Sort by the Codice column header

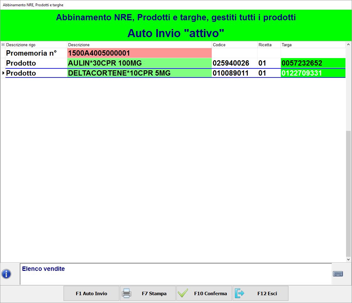pos(235,45)
